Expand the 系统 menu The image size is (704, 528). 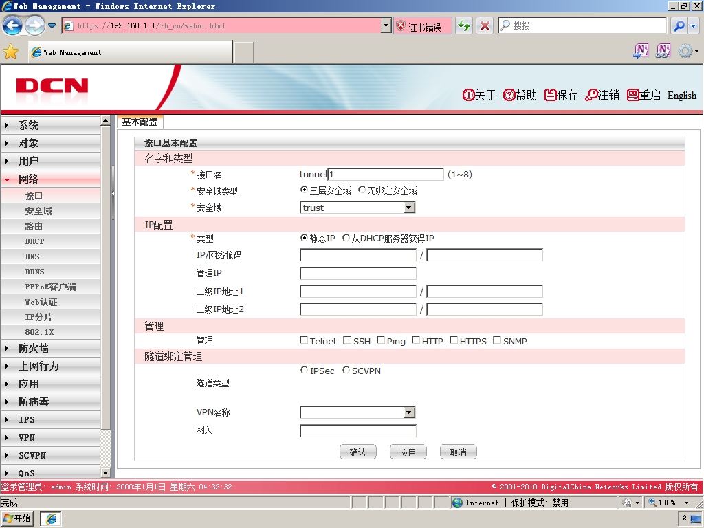[x=50, y=125]
